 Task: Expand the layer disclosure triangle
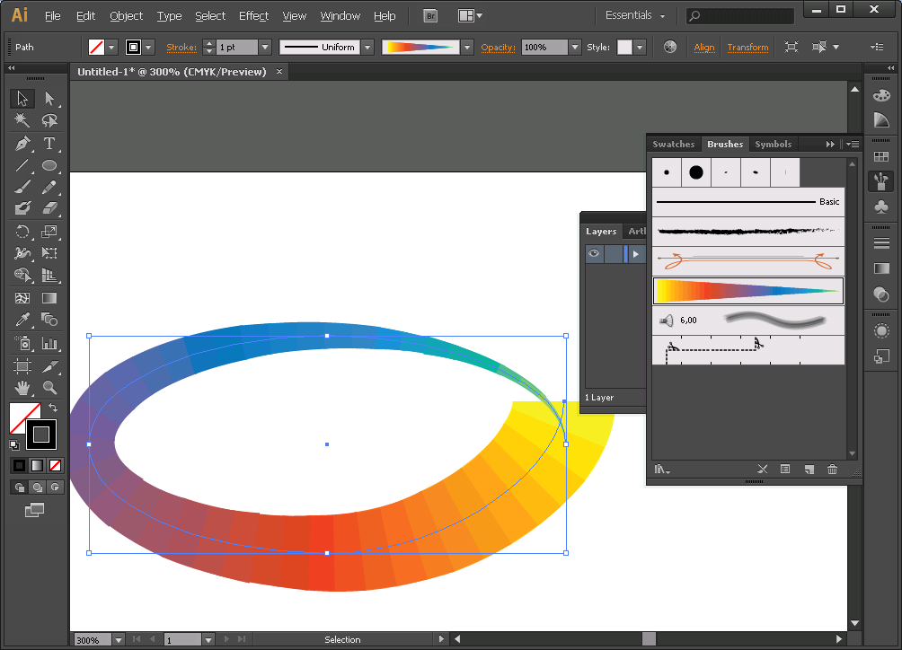(x=636, y=253)
